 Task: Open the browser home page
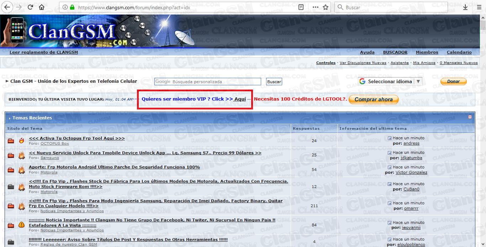tap(42, 7)
